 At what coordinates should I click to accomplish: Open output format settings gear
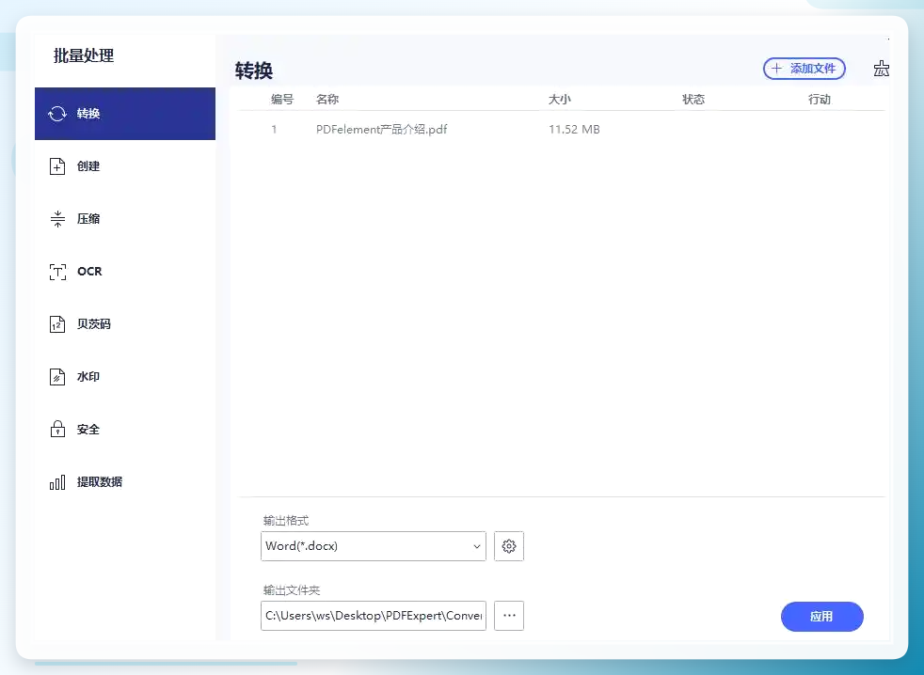coord(509,546)
